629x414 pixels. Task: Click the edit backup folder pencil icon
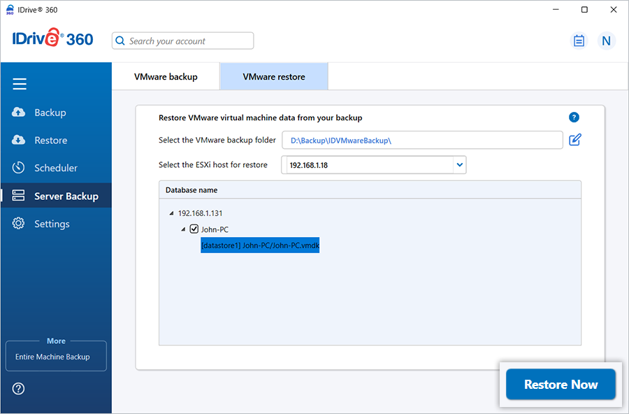[575, 140]
